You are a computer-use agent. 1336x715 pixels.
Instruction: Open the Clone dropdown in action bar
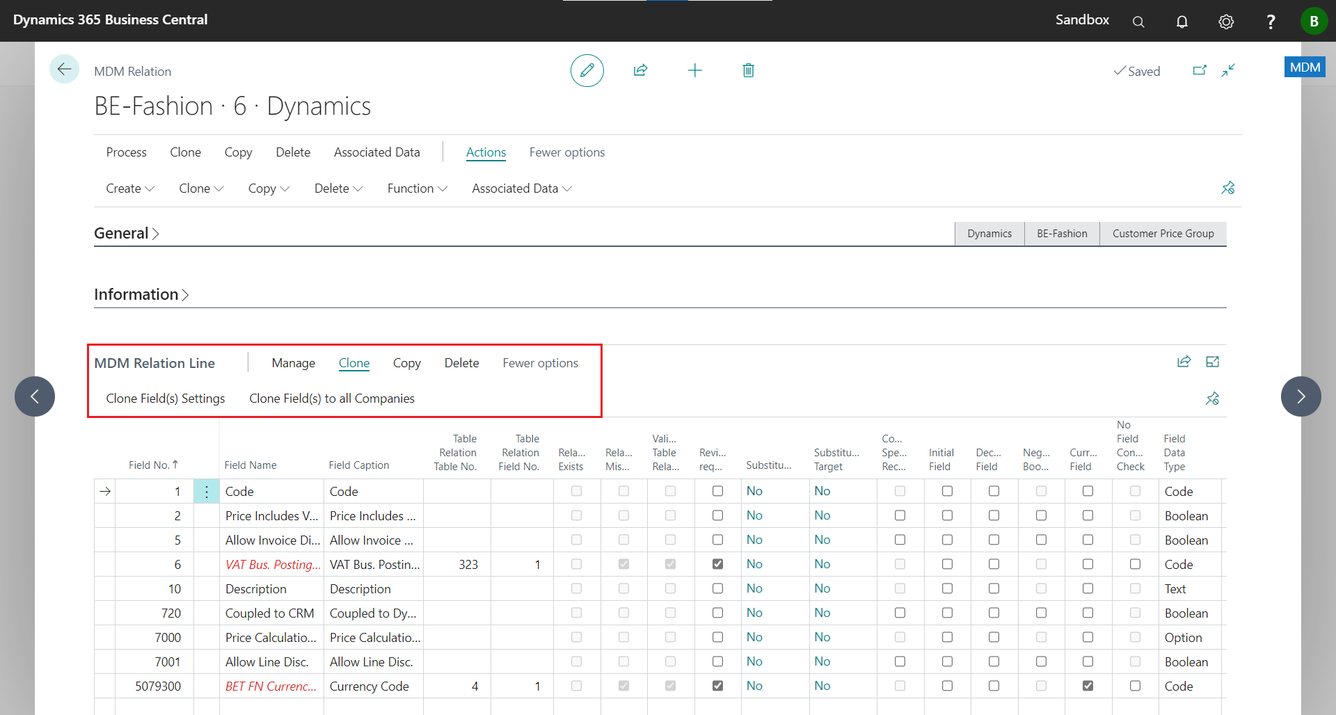[x=201, y=188]
